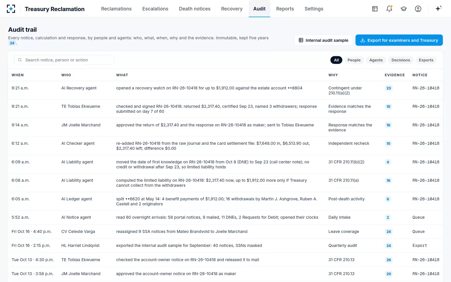Open the AI sparkle assistant icon
Viewport: 451px width, 282px height.
click(438, 8)
